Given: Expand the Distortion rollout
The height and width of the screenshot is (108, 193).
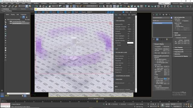Looking at the screenshot, I should [x=182, y=54].
